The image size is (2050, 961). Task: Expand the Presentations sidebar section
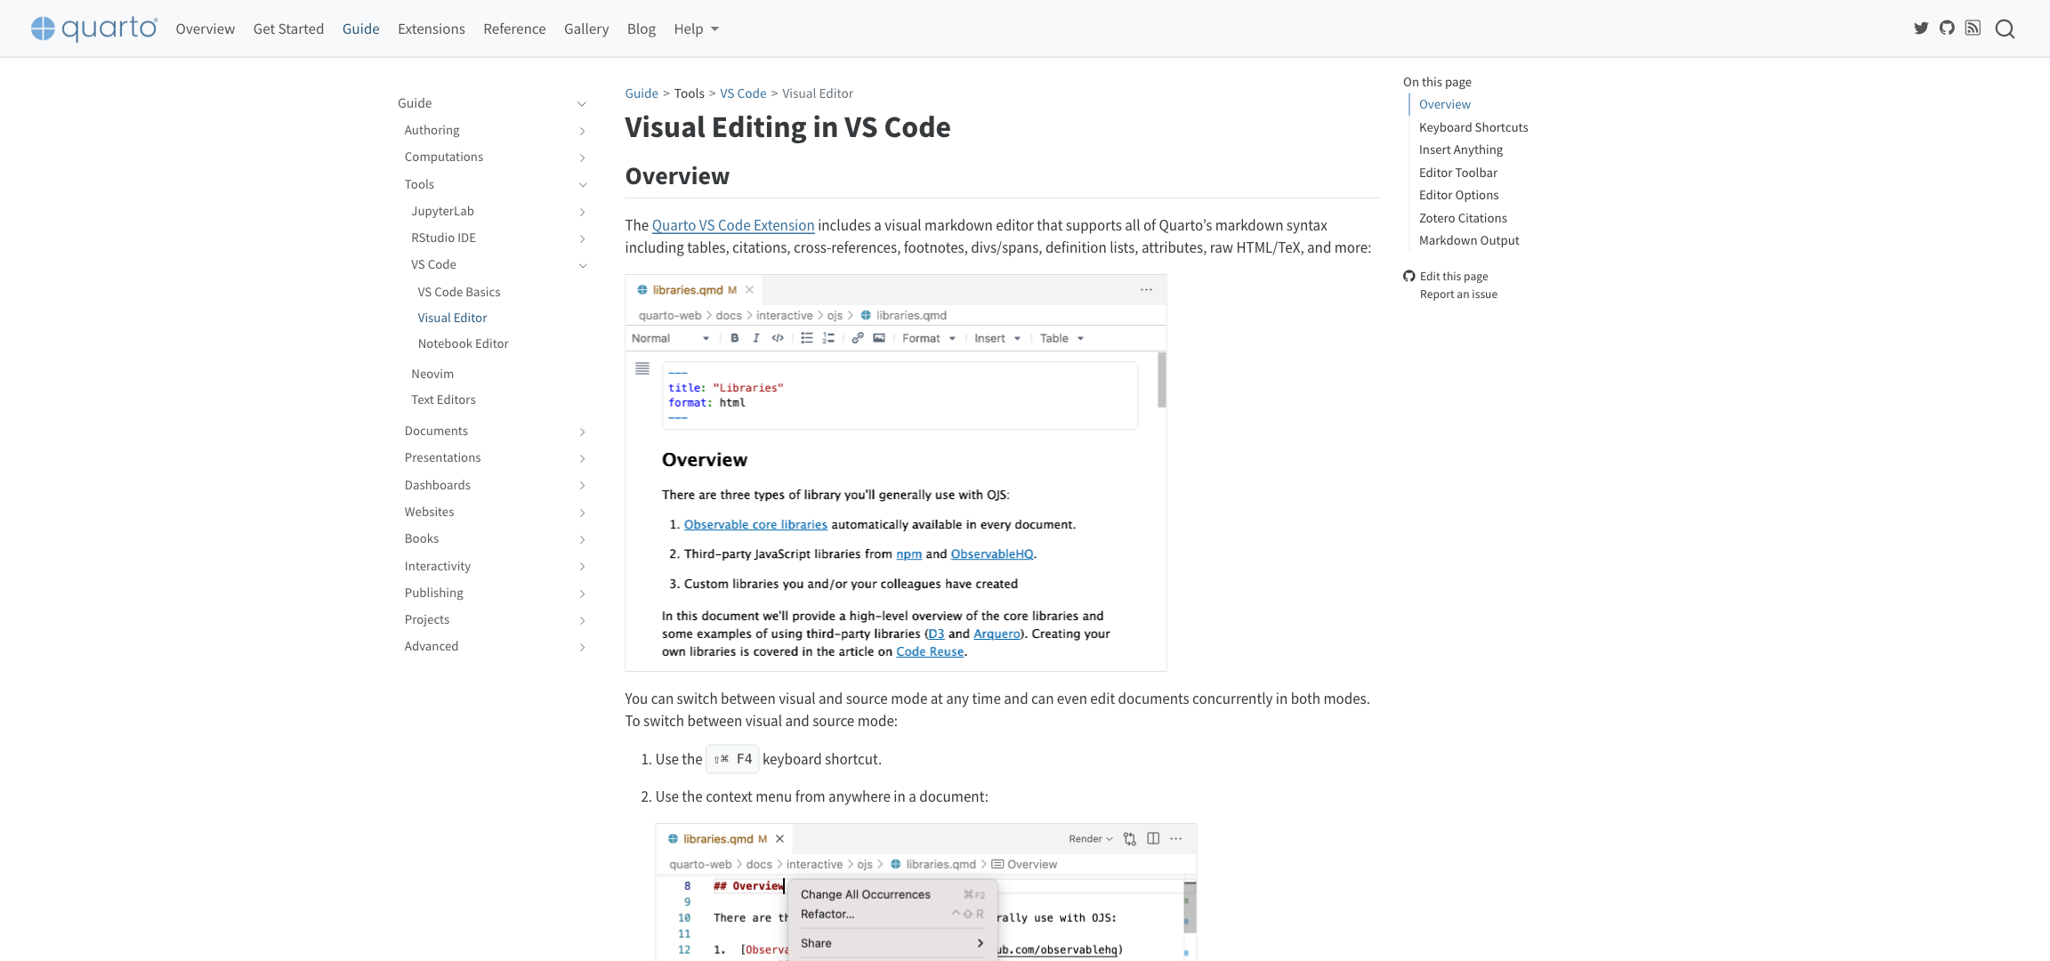pos(582,458)
